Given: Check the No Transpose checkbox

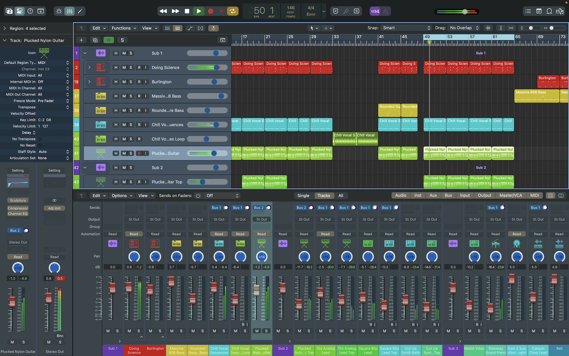Looking at the screenshot, I should 40,139.
